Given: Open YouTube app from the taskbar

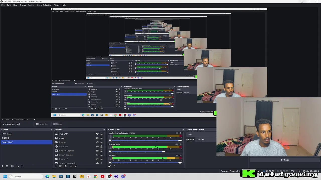Looking at the screenshot, I should point(102,177).
